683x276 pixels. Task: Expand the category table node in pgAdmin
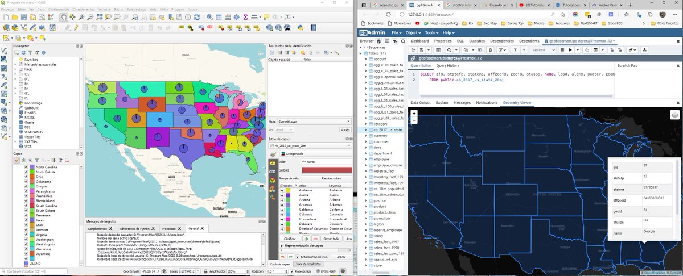pos(367,124)
